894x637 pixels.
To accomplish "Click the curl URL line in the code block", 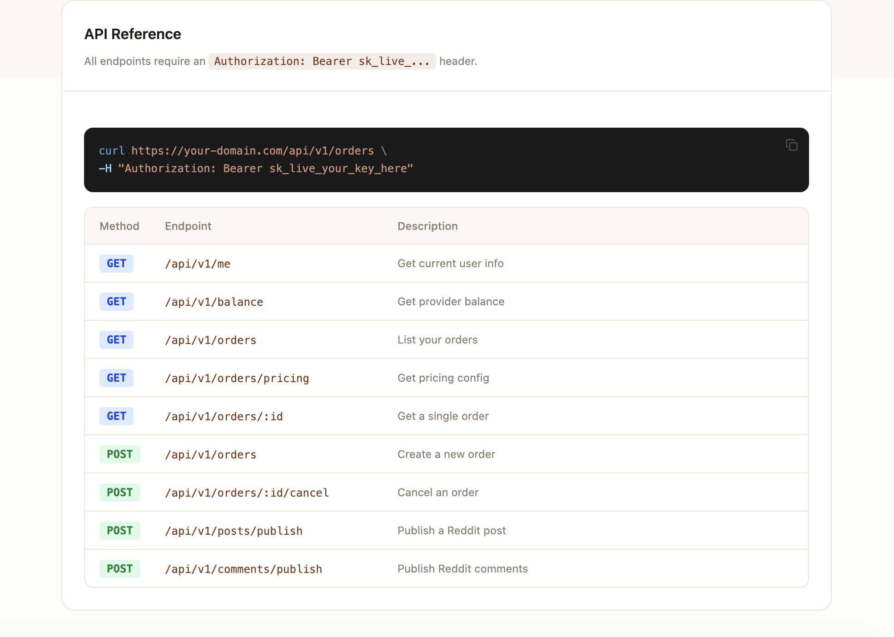I will pyautogui.click(x=243, y=151).
